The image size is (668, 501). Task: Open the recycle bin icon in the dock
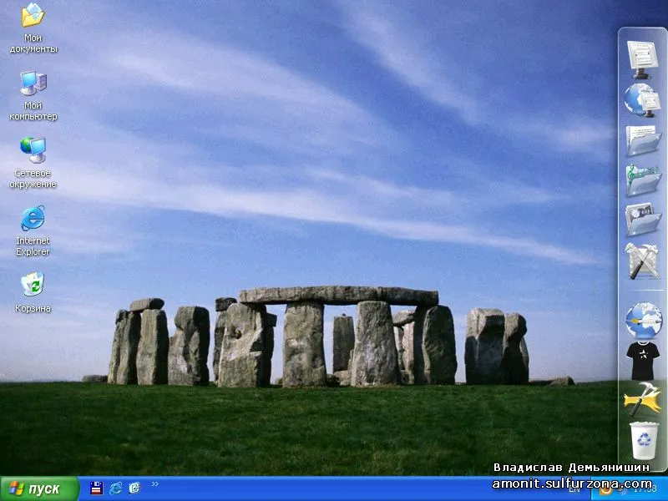(x=643, y=441)
